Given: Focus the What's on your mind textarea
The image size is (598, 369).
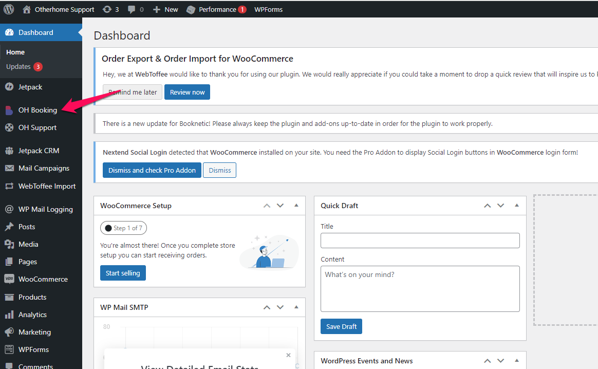Looking at the screenshot, I should click(x=420, y=289).
